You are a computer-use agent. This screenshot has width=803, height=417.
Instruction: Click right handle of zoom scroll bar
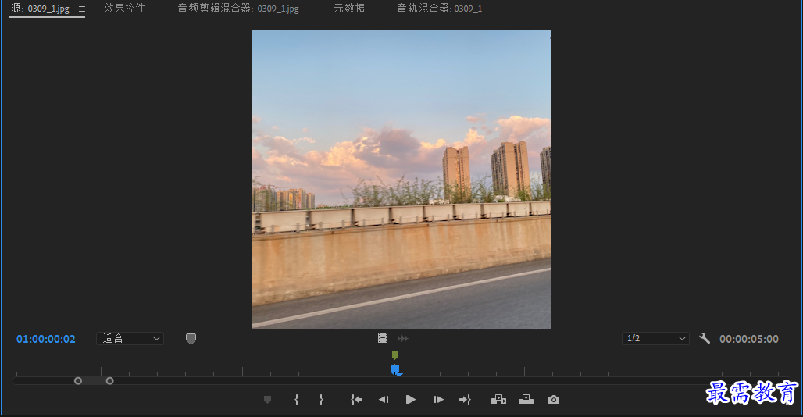tap(109, 380)
